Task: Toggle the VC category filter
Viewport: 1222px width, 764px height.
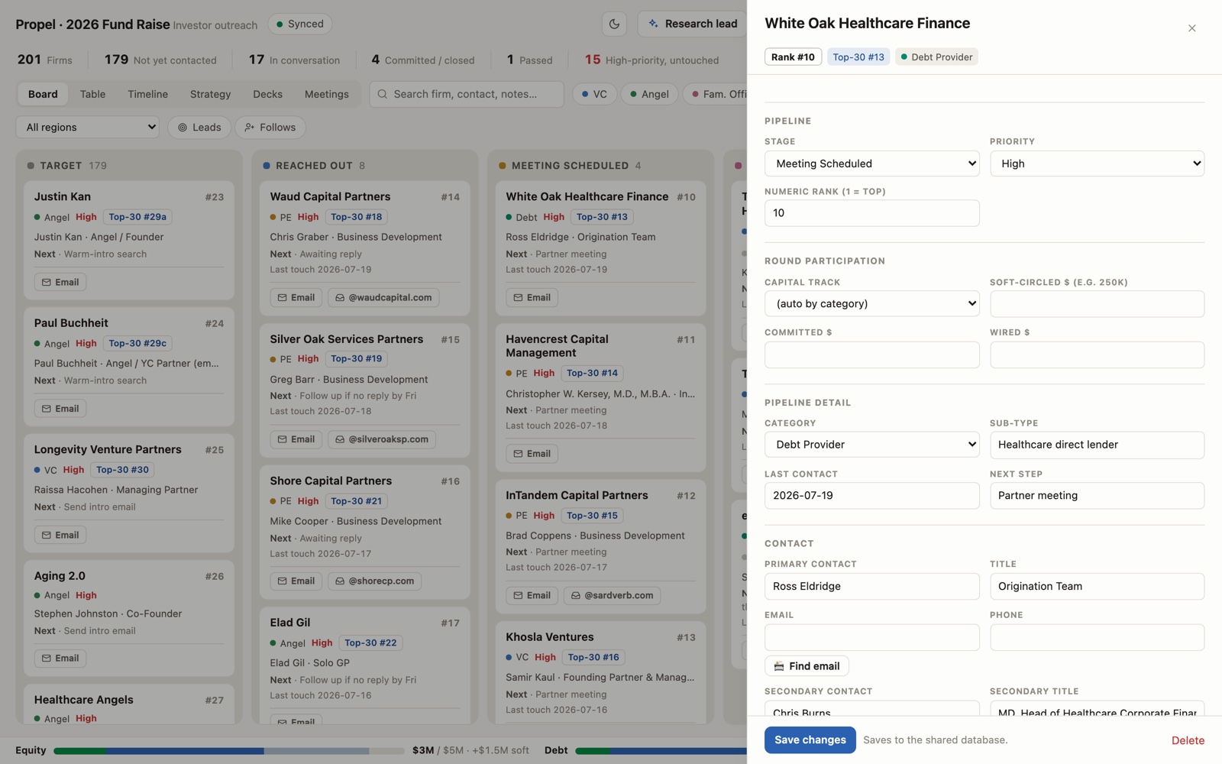Action: [594, 94]
